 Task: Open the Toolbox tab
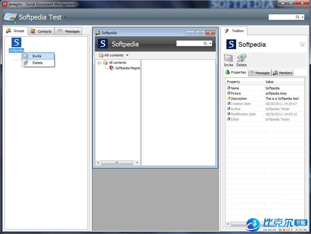234,31
